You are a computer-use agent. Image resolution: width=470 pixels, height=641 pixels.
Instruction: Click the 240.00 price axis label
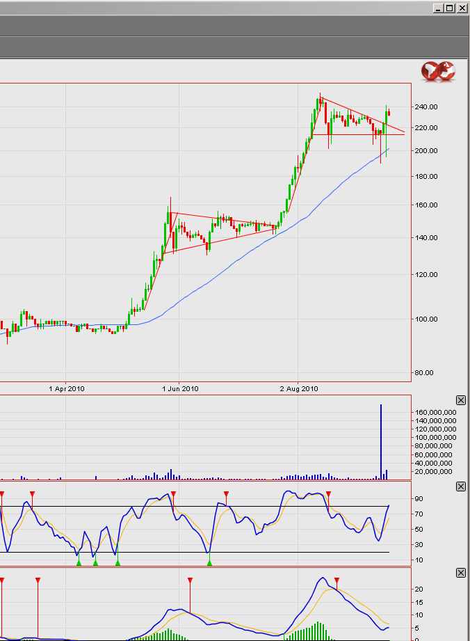pyautogui.click(x=426, y=106)
